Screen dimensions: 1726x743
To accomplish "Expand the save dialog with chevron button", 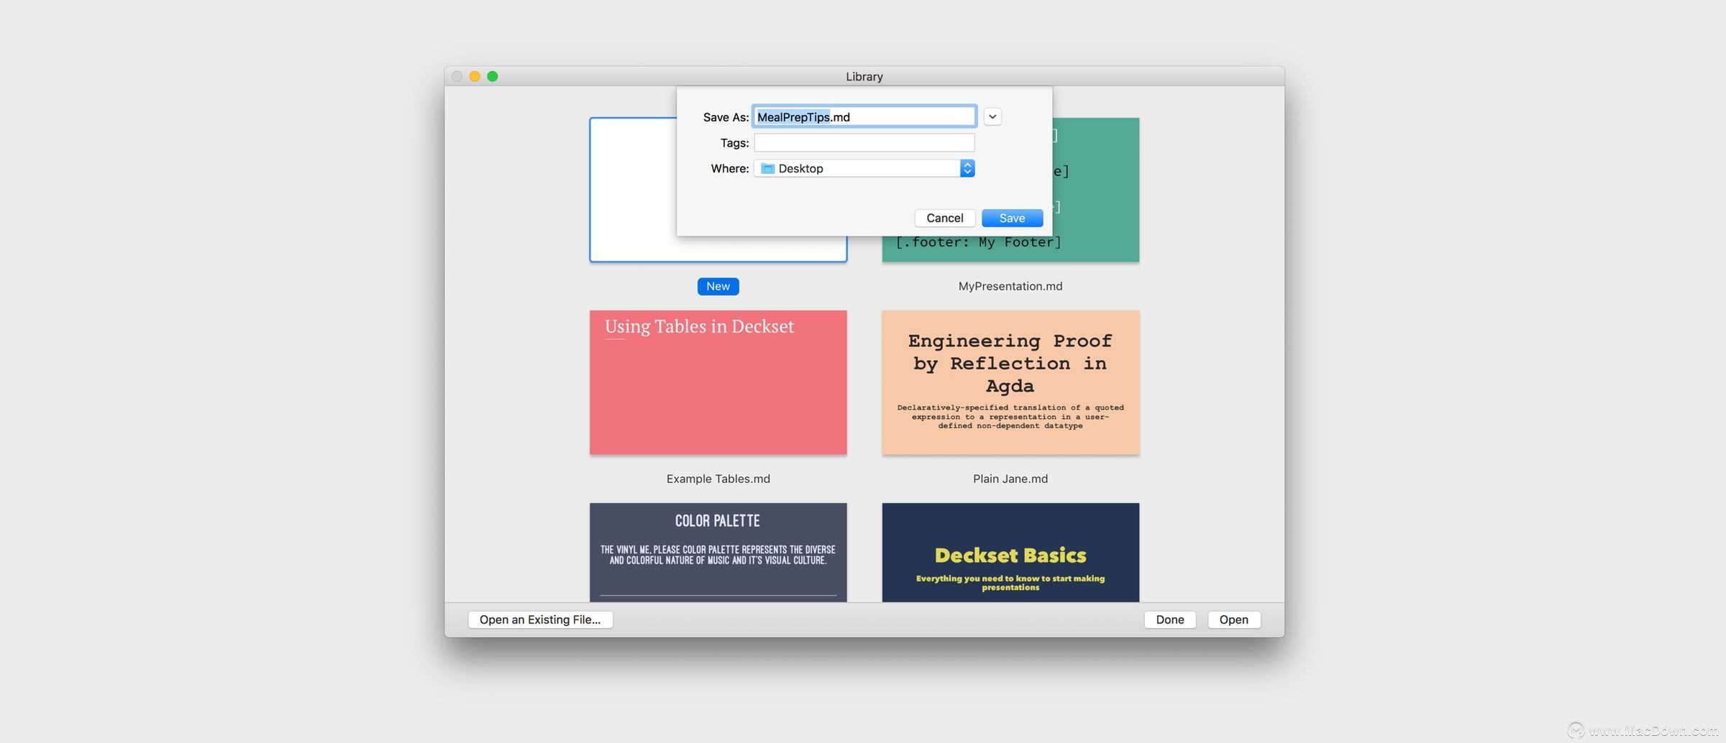I will (x=992, y=116).
